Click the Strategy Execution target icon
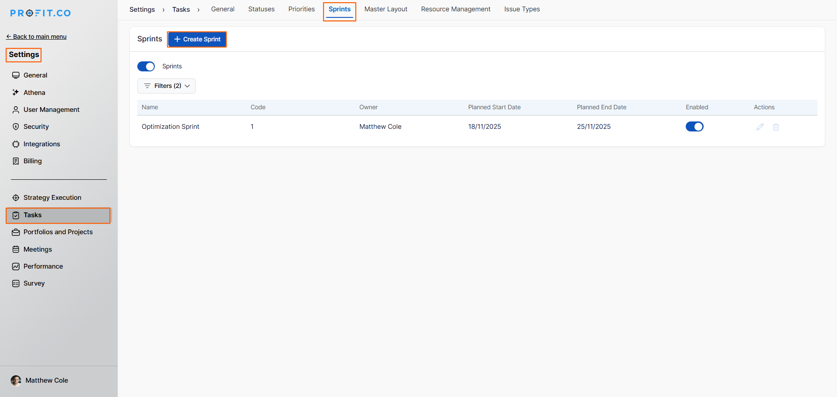 click(x=16, y=198)
